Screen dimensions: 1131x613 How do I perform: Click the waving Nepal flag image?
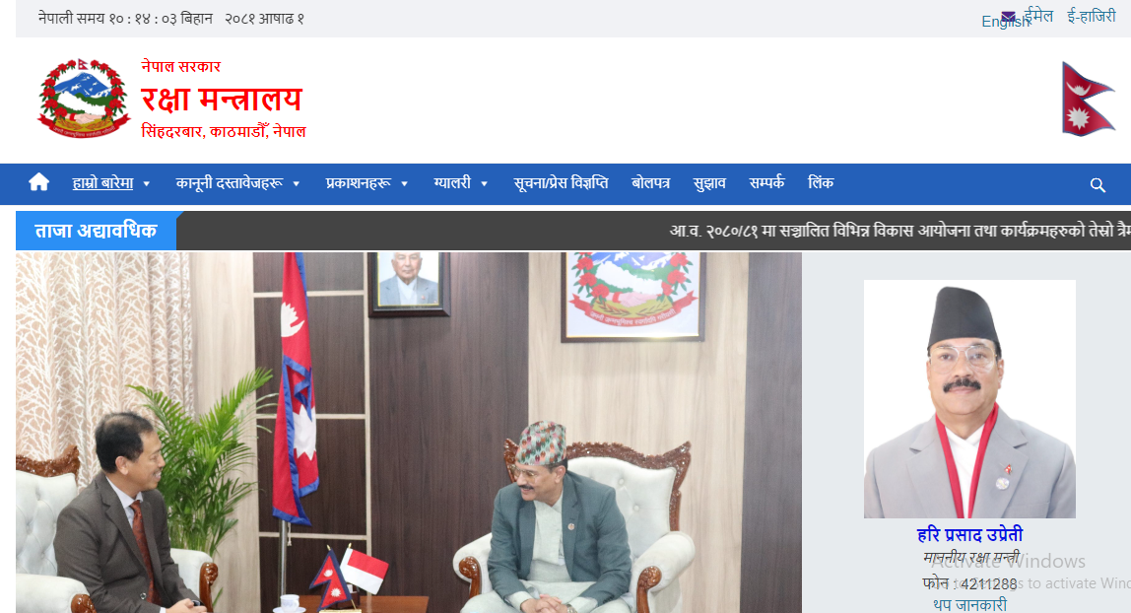(x=1088, y=99)
